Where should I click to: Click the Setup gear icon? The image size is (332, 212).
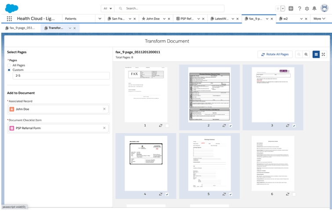[307, 8]
